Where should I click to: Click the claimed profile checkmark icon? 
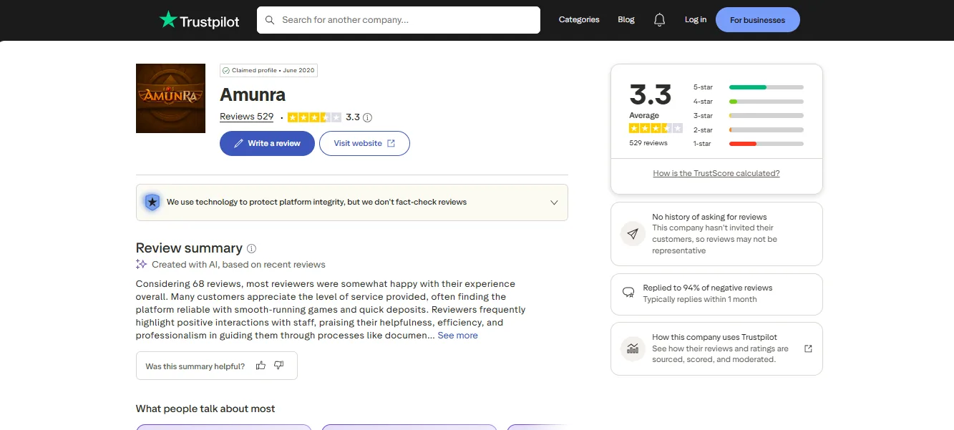[226, 71]
